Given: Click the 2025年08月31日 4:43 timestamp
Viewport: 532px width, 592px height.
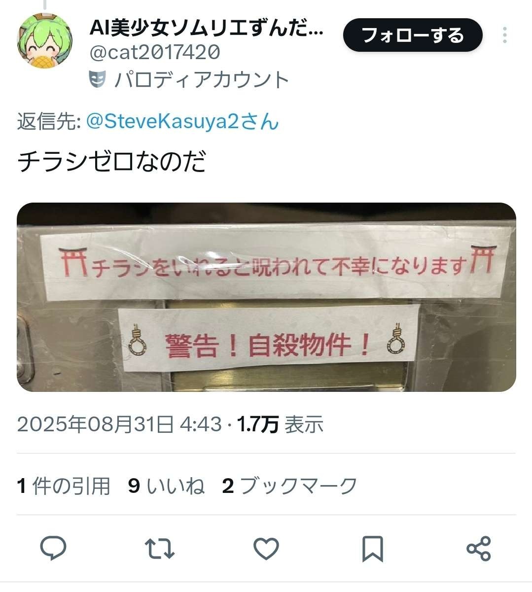Looking at the screenshot, I should coord(119,424).
